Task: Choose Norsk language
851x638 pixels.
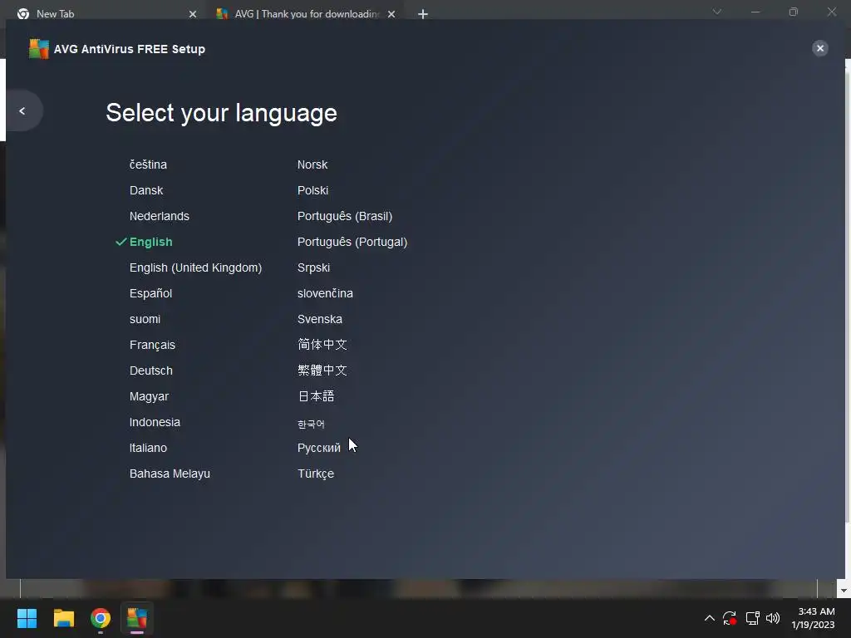Action: (x=312, y=164)
